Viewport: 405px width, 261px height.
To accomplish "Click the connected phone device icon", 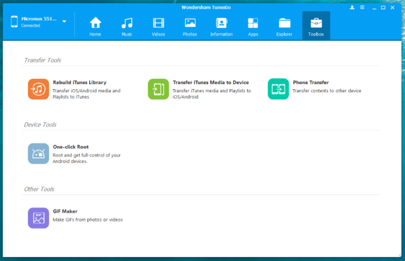I will coord(14,21).
